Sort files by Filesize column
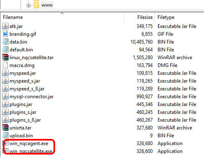 [145, 17]
